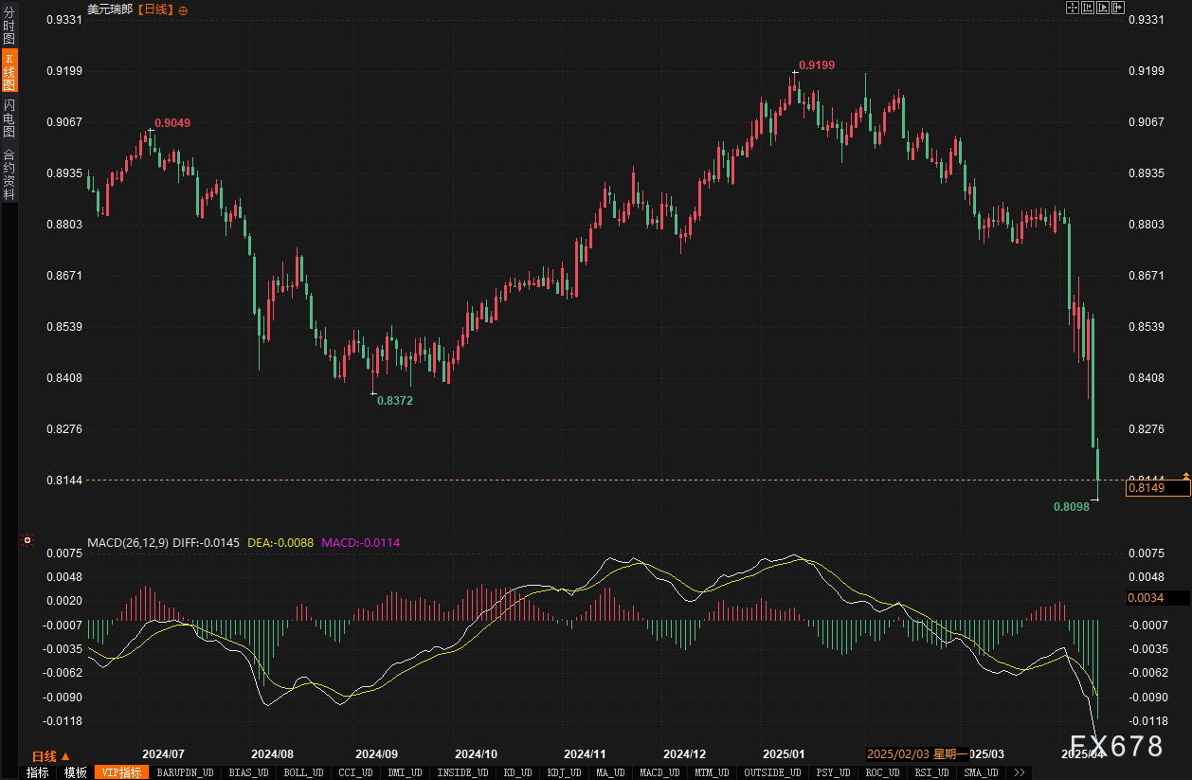This screenshot has width=1192, height=780.
Task: Open the 模板 tab in bottom bar
Action: (x=75, y=772)
